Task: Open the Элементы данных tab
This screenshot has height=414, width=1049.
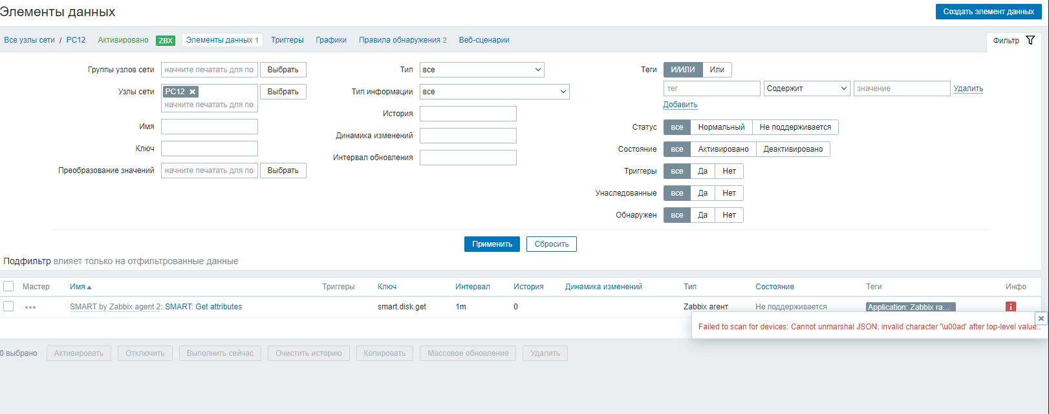Action: pyautogui.click(x=222, y=40)
